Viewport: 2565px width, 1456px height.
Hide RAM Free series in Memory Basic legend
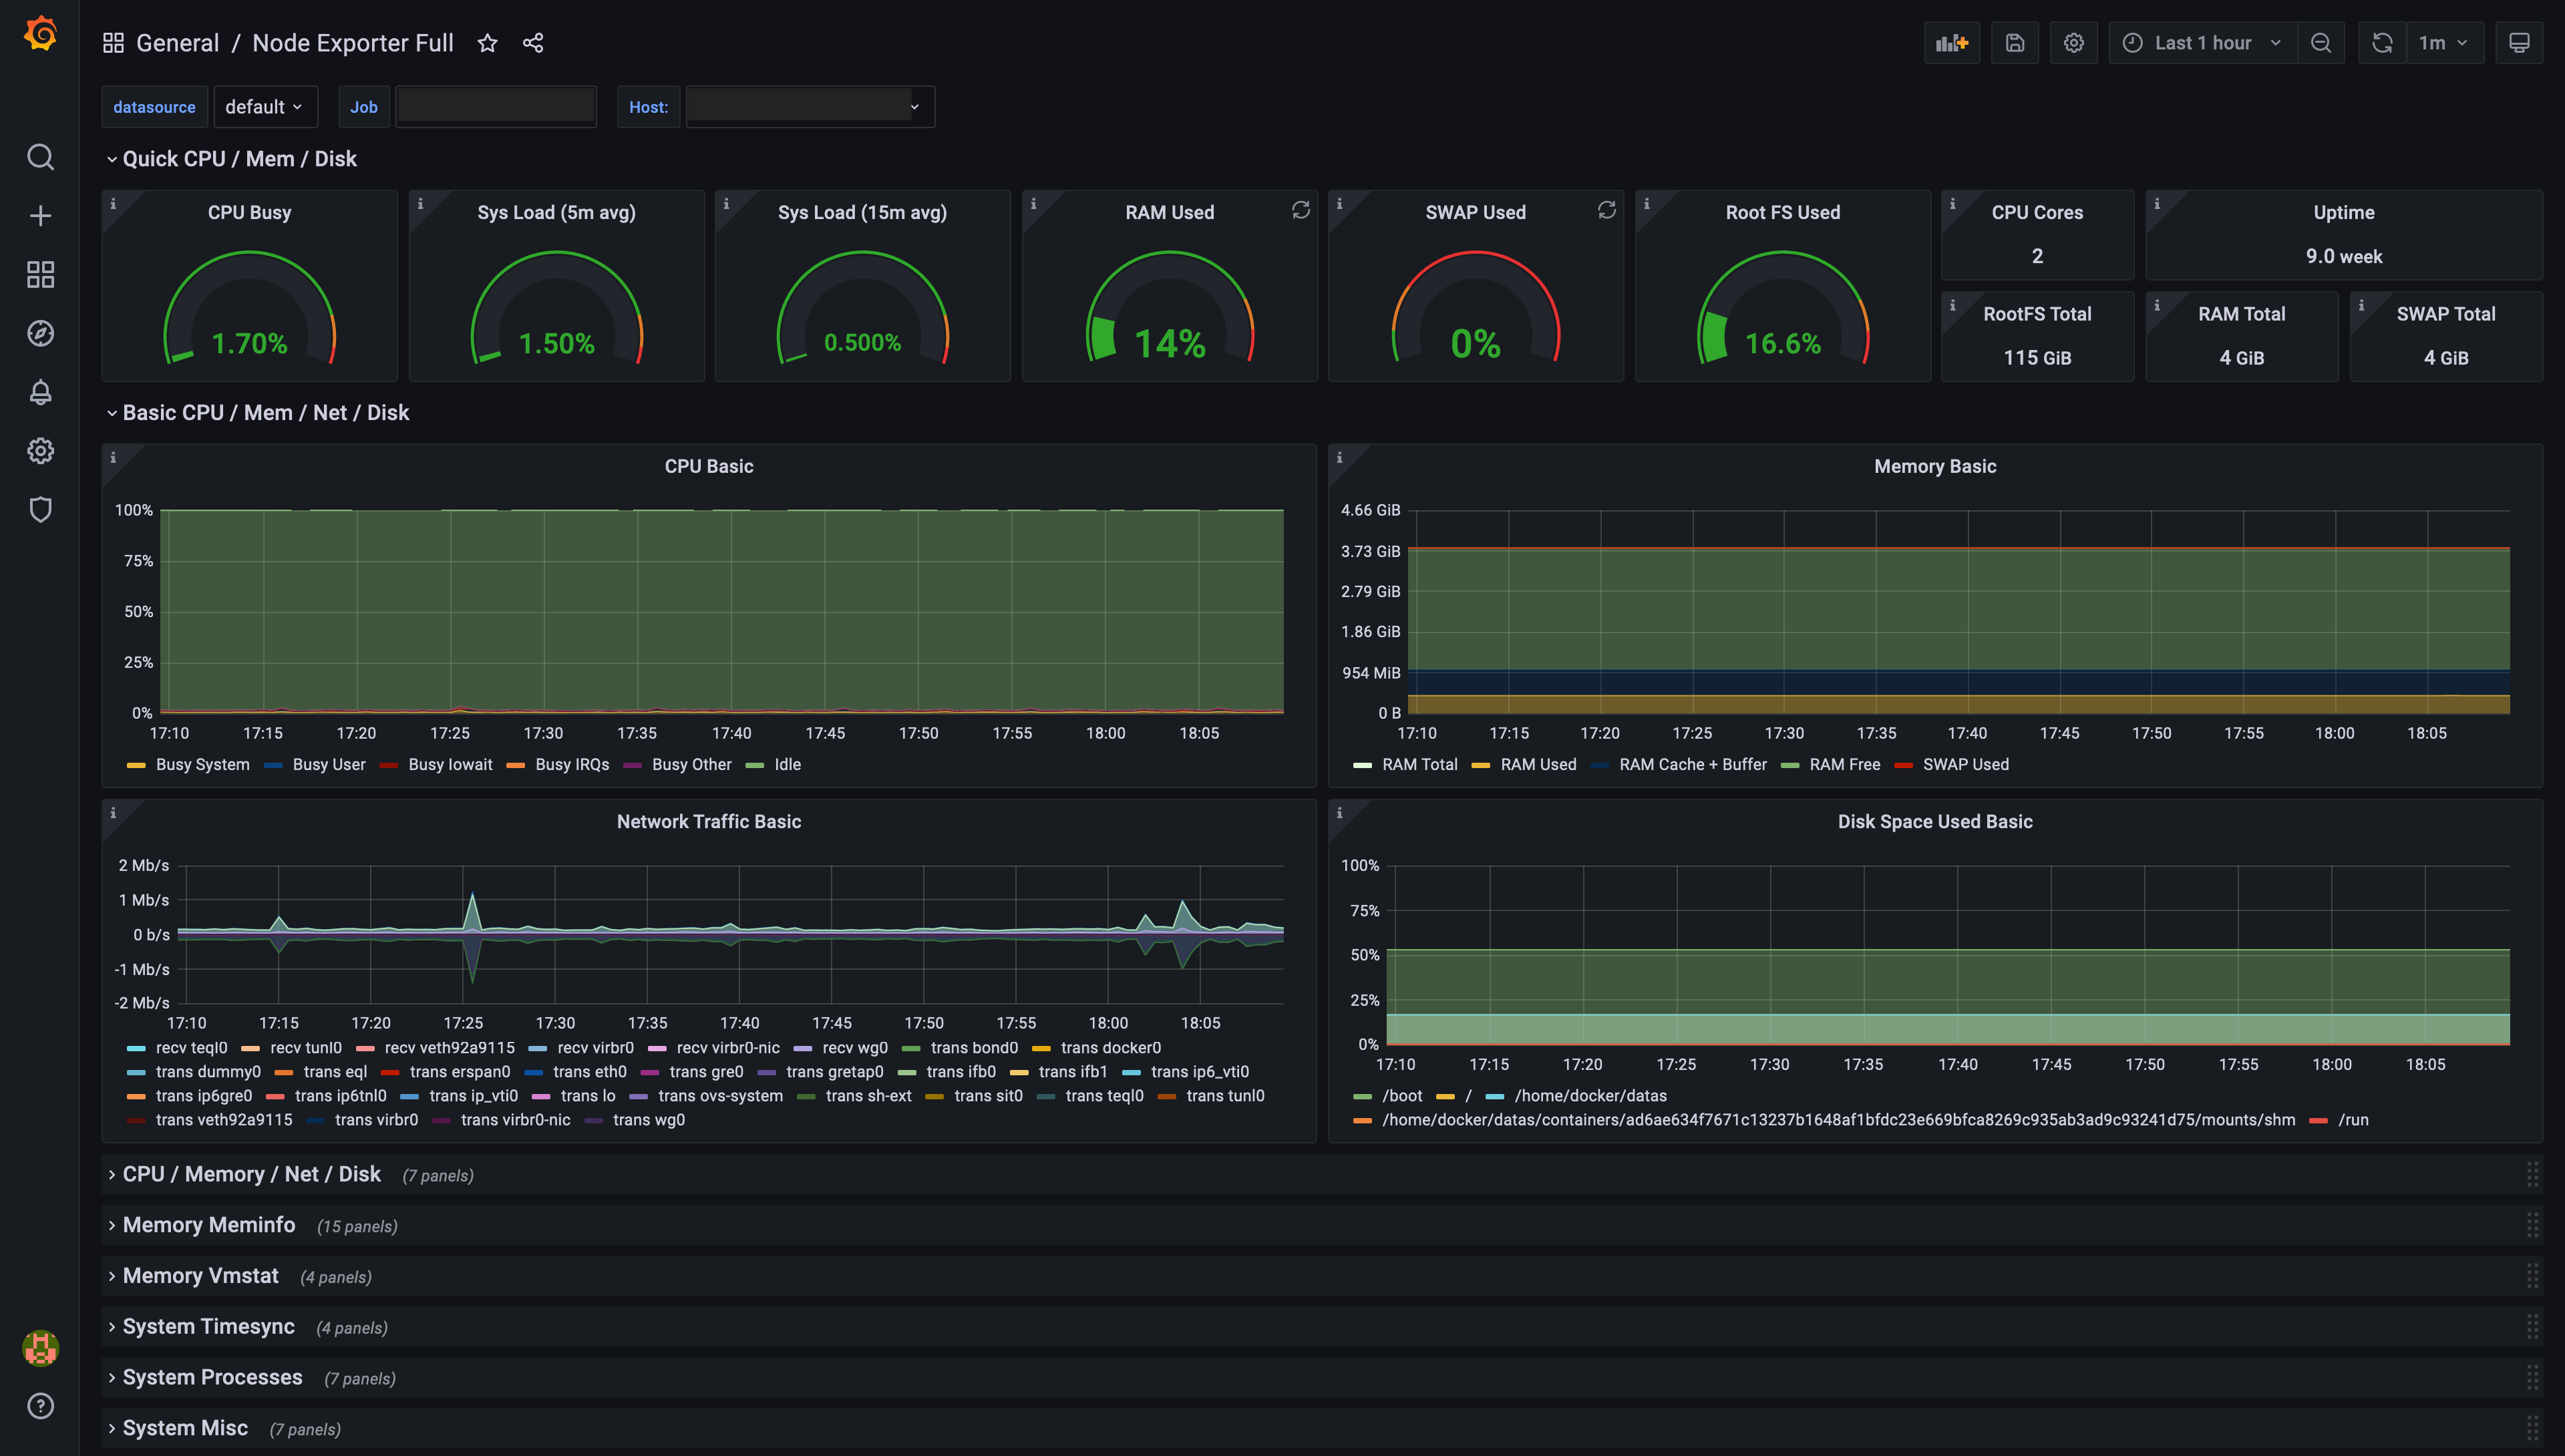point(1845,764)
